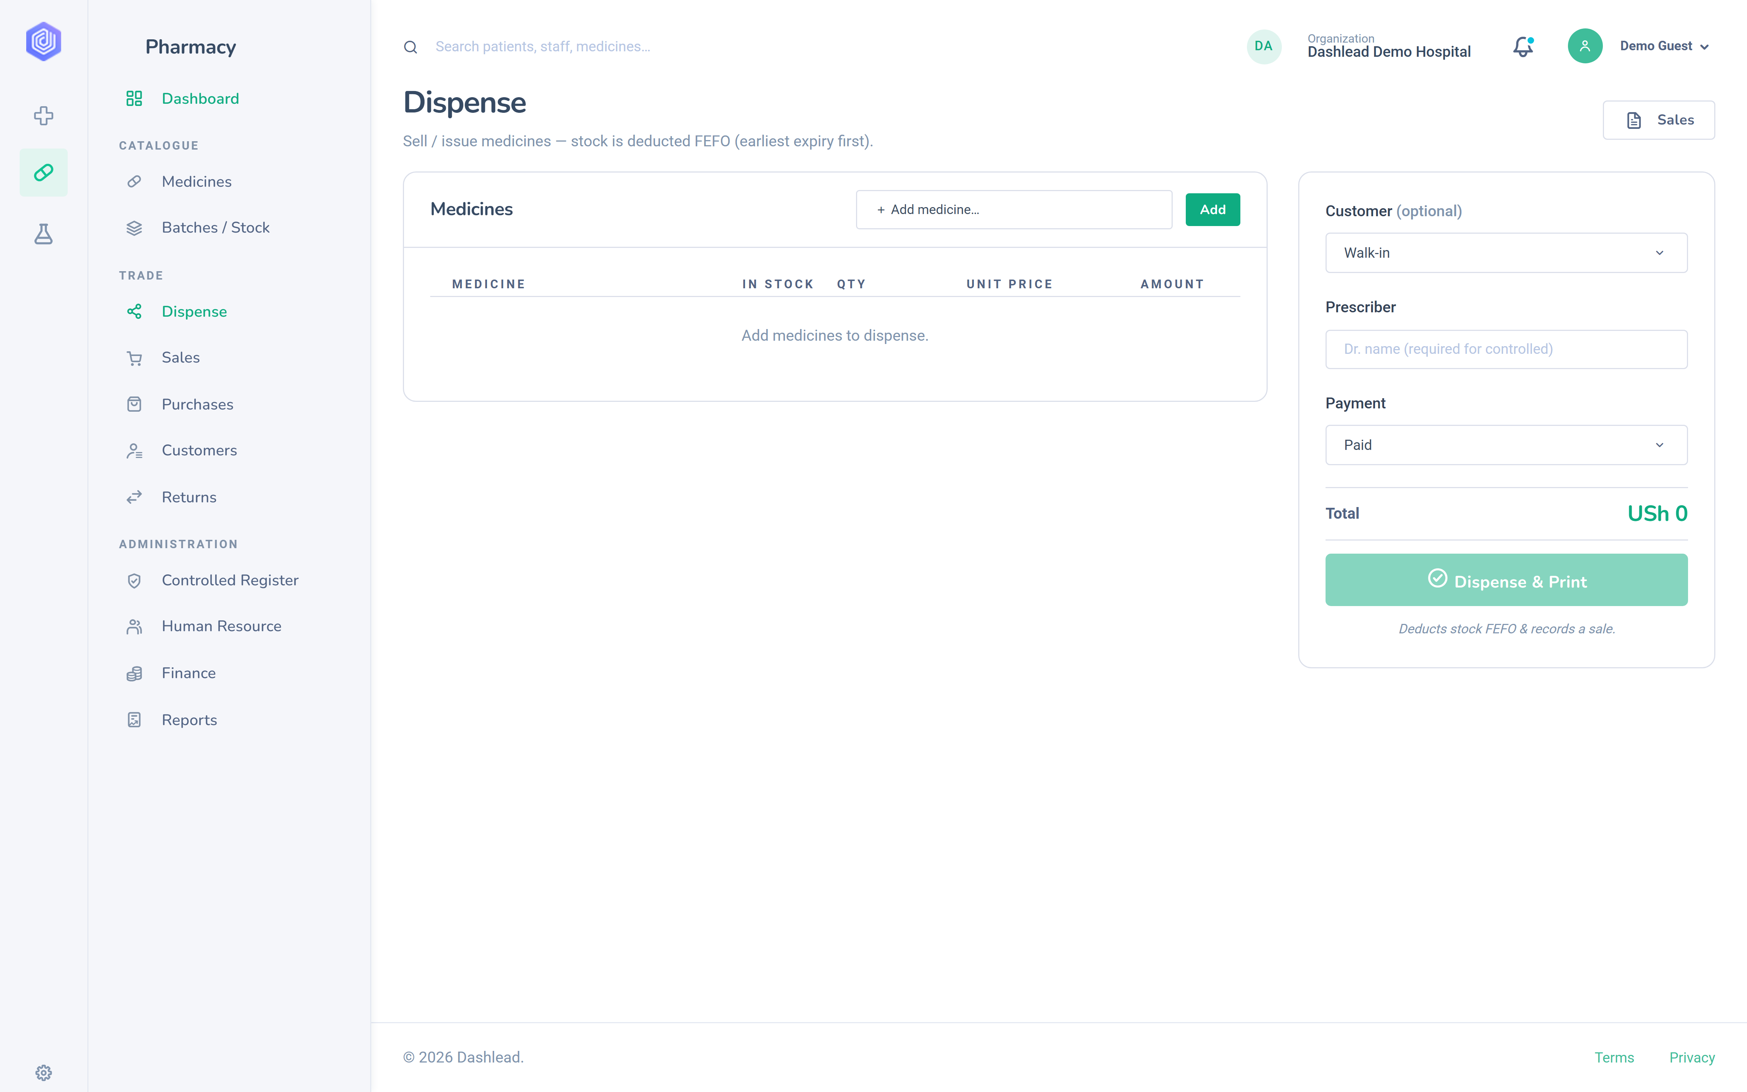Go to Dashboard in sidebar

click(x=200, y=98)
